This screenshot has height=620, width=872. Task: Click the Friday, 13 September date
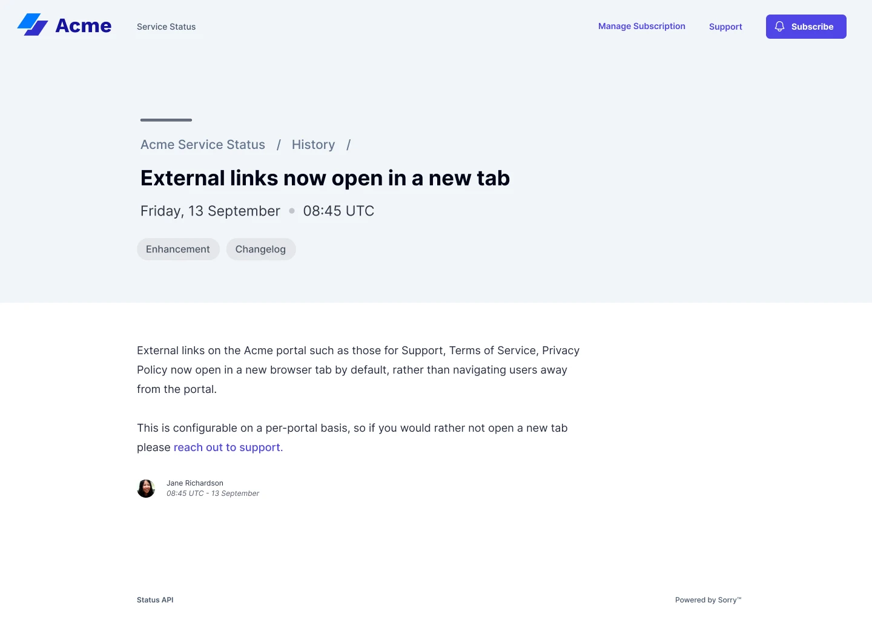(210, 211)
